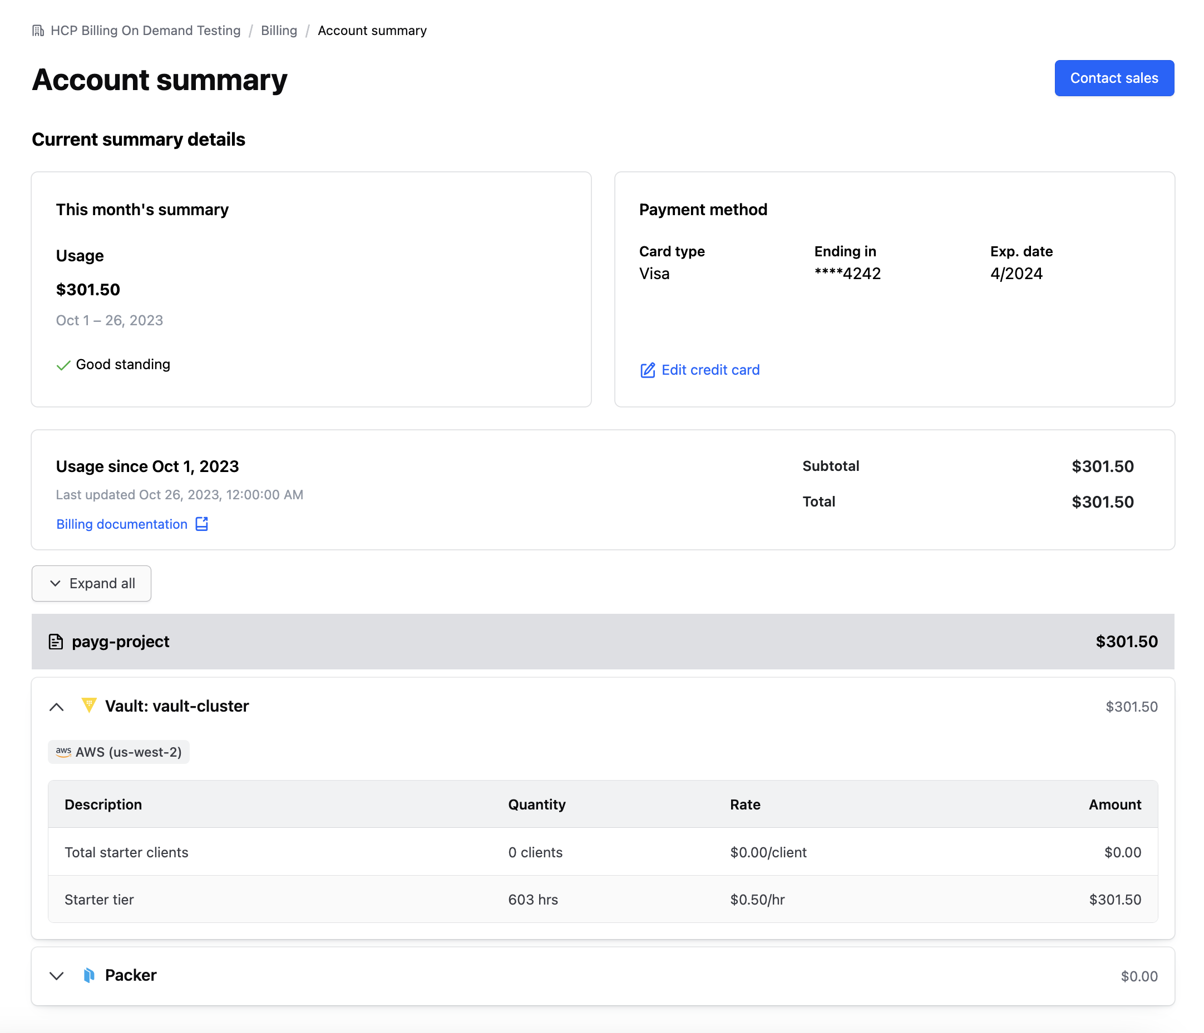Open Billing documentation external link
1204x1033 pixels.
point(132,524)
